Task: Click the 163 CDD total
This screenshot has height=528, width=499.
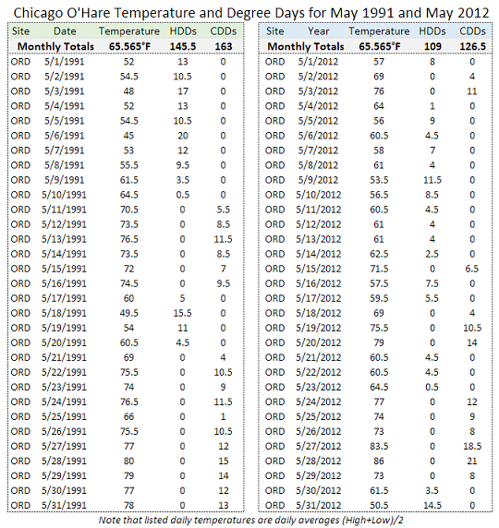Action: click(224, 46)
